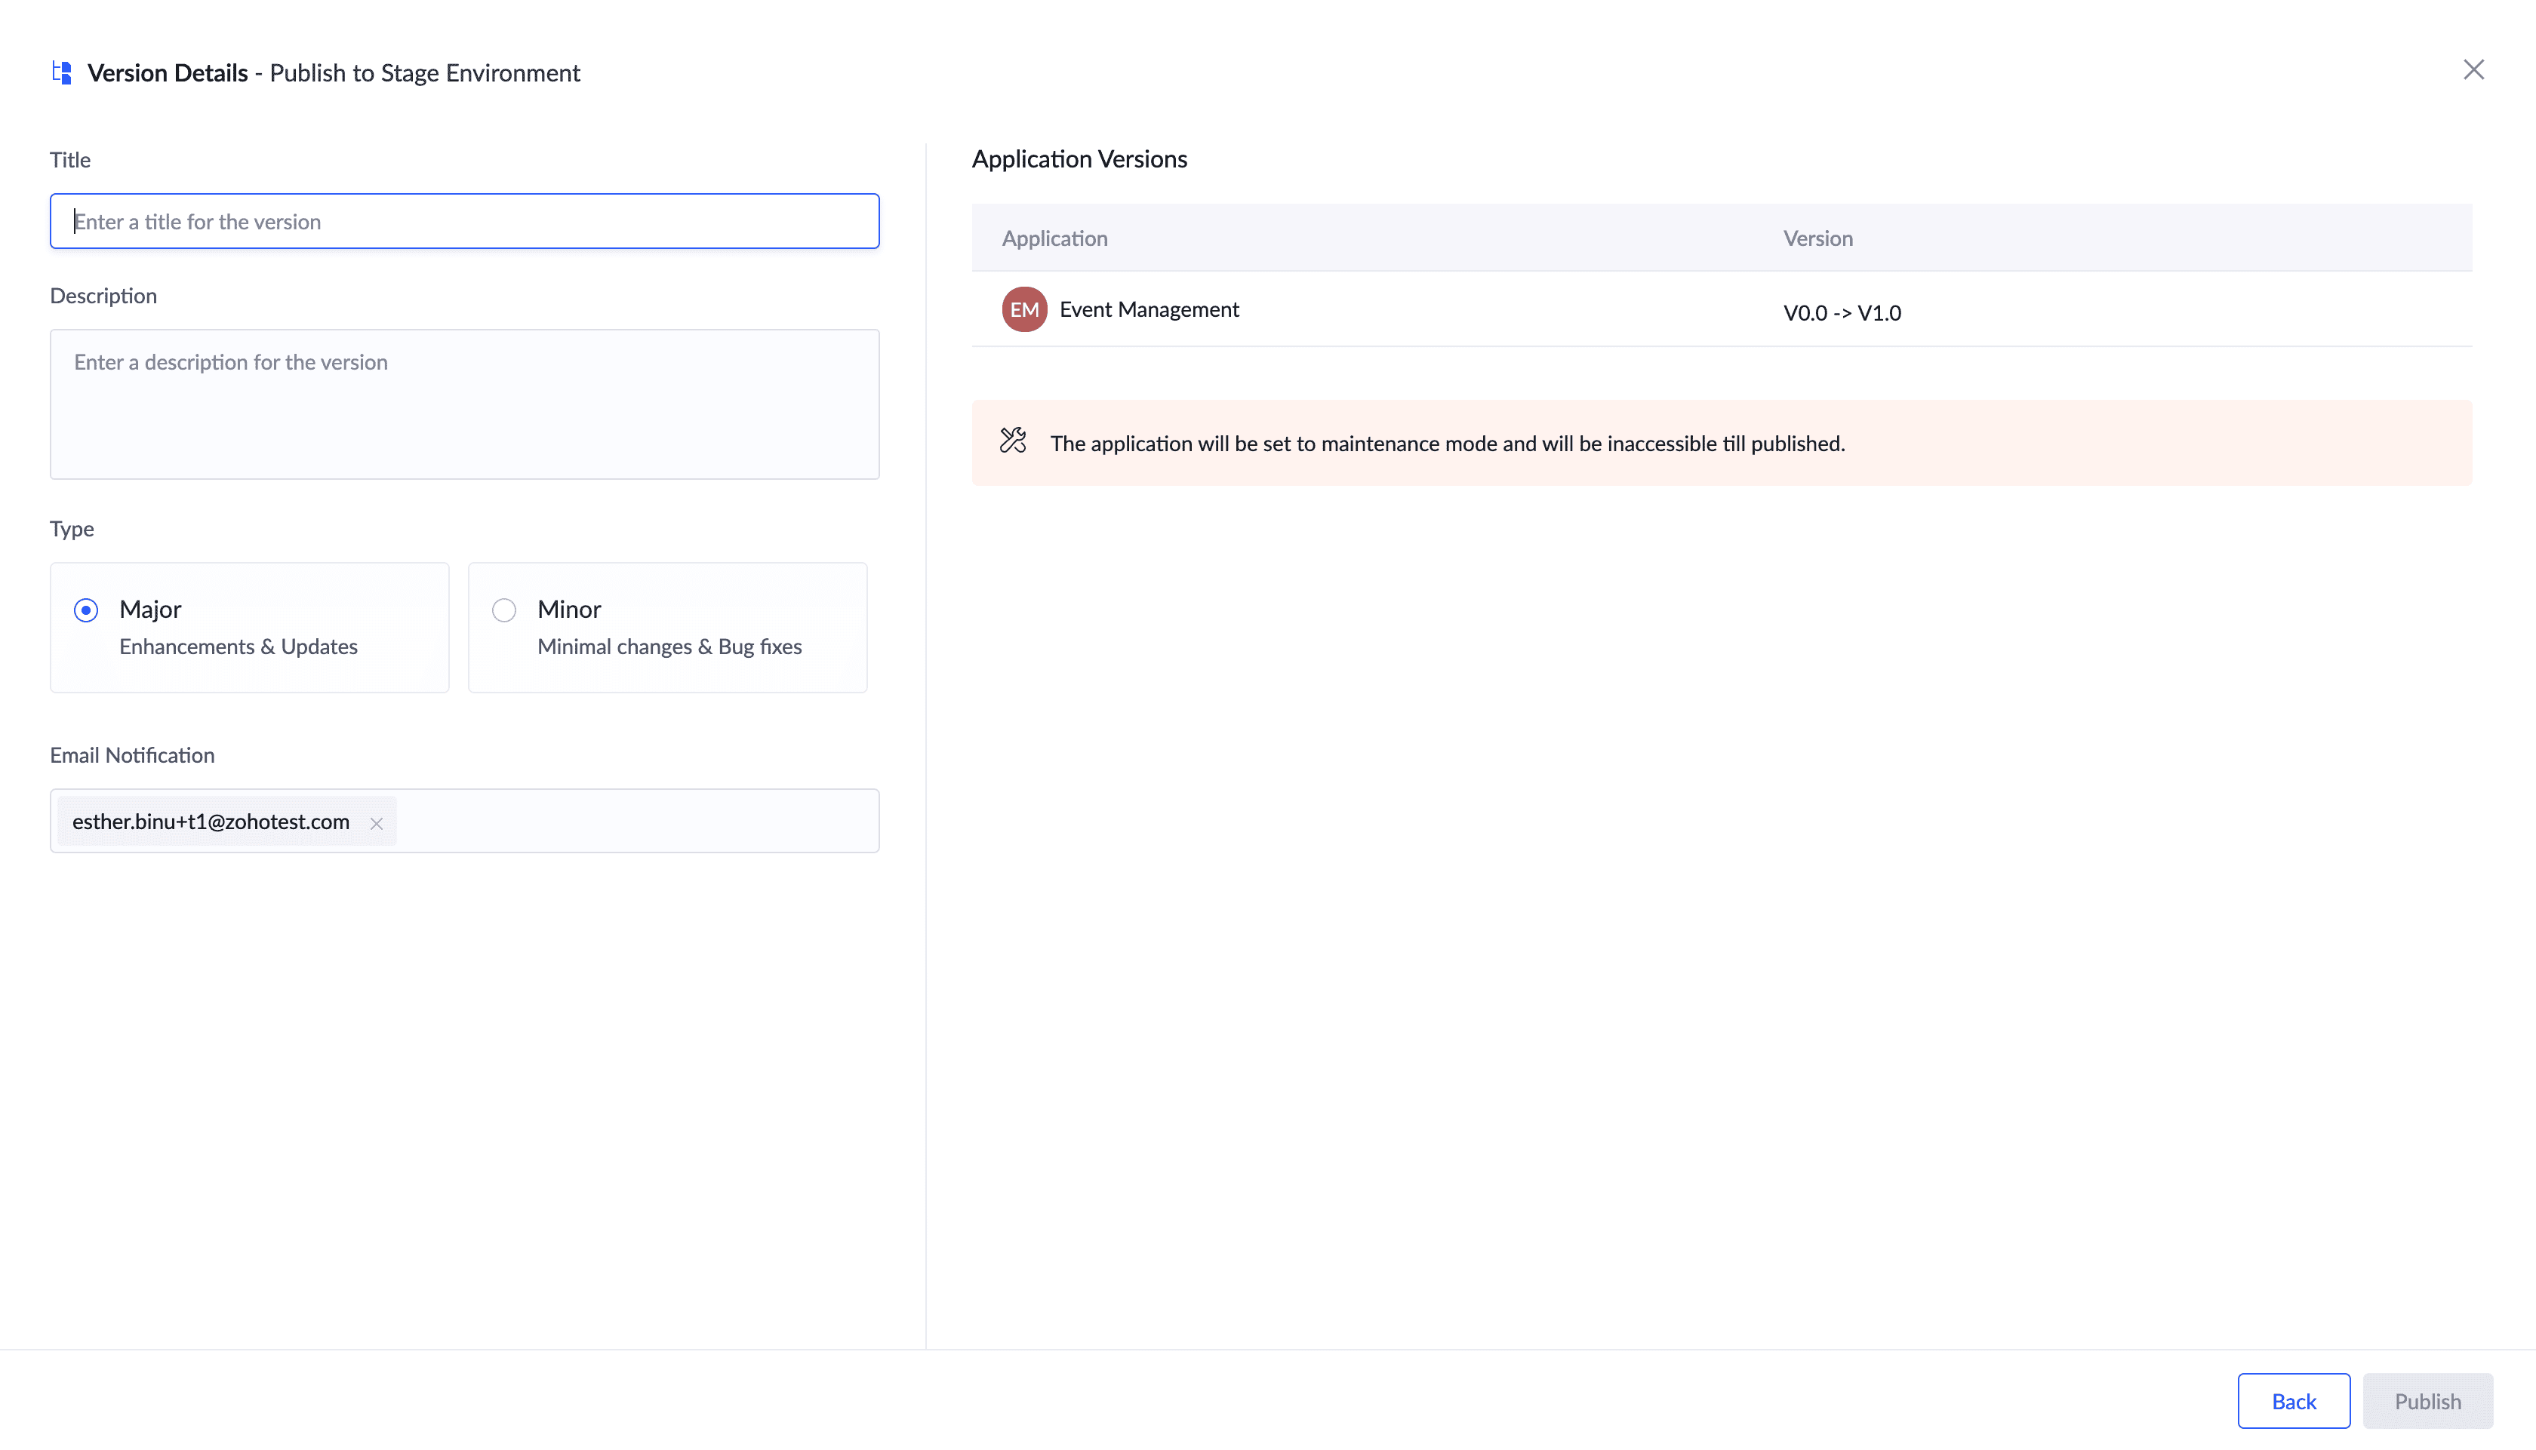Click the Email Notification input area
The height and width of the screenshot is (1450, 2536).
click(638, 821)
